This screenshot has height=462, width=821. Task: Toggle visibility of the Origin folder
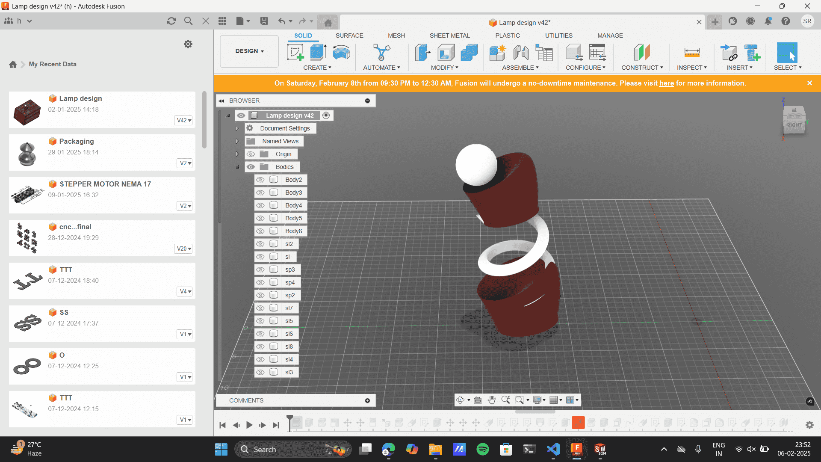pyautogui.click(x=251, y=154)
